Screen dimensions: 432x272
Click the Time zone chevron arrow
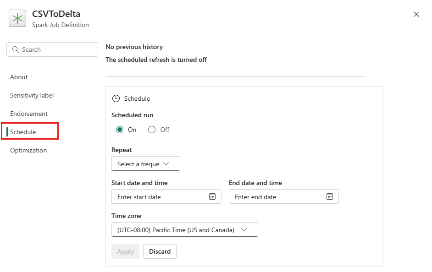(244, 230)
